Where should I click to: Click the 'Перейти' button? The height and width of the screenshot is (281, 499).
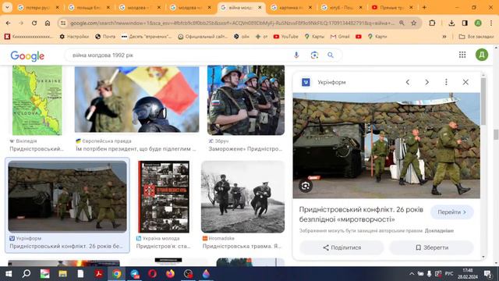tap(452, 212)
